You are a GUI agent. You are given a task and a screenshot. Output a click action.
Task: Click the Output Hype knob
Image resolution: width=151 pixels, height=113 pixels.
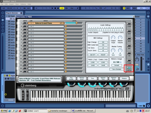tap(113, 37)
